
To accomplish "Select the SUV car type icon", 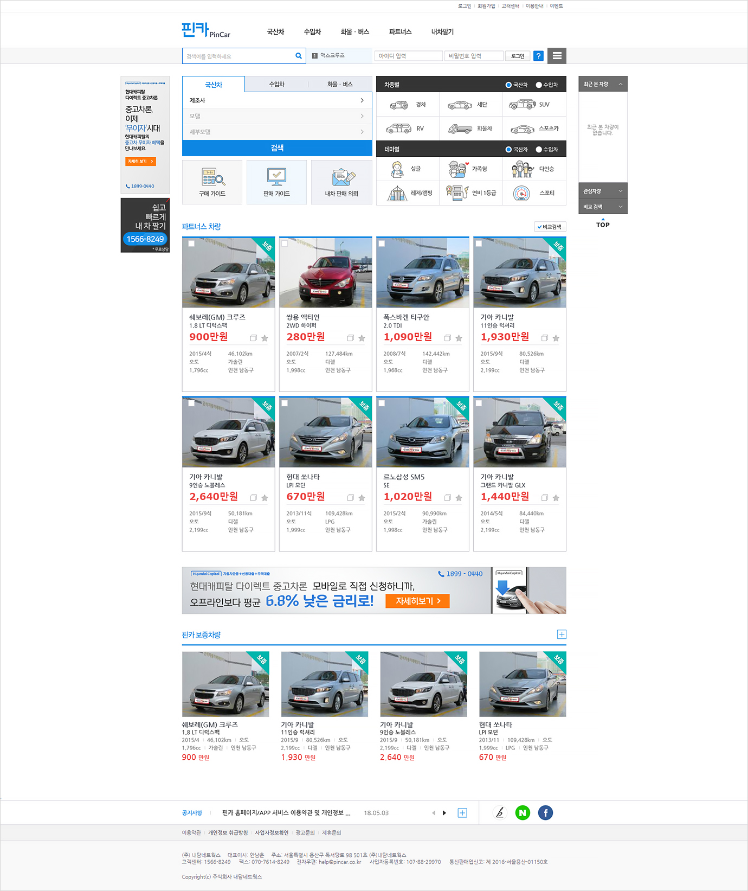I will [523, 105].
